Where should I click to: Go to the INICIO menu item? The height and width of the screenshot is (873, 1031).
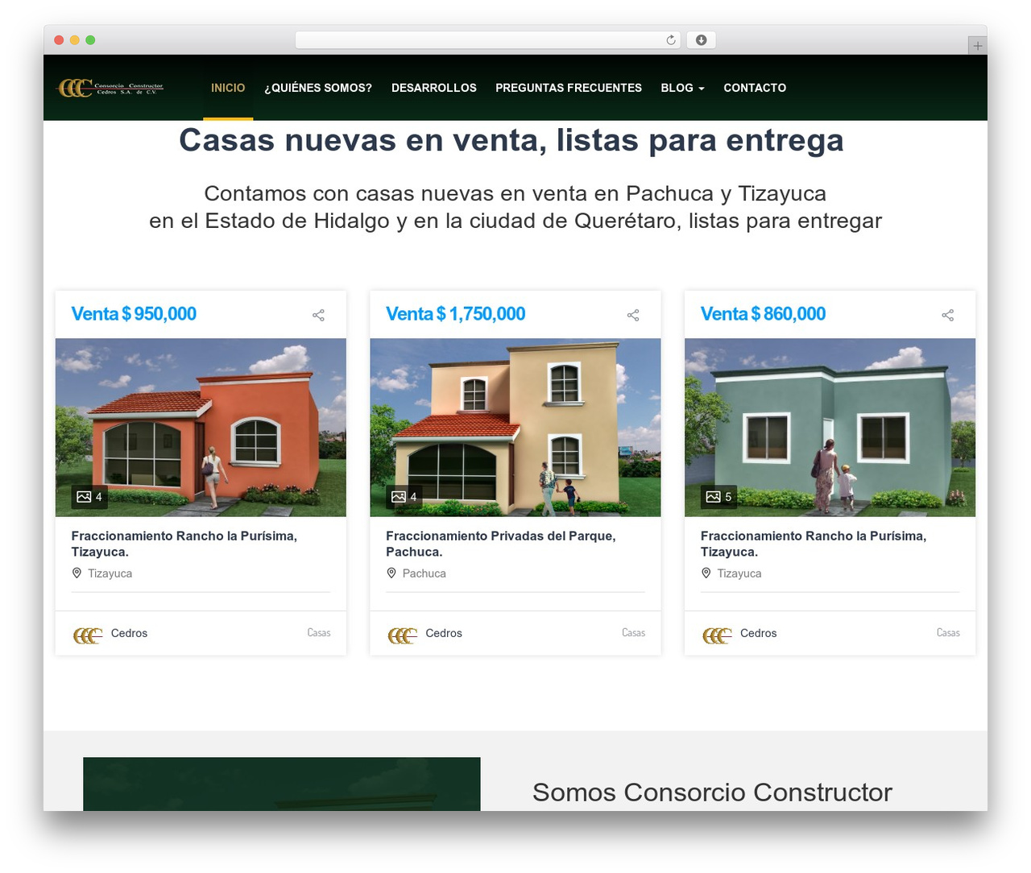coord(228,88)
